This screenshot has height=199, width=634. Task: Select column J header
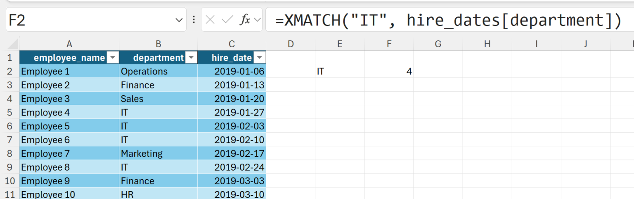585,44
